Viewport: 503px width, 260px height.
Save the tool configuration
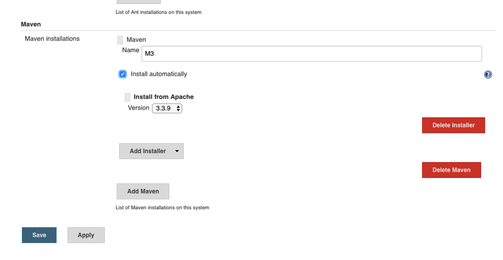[39, 235]
